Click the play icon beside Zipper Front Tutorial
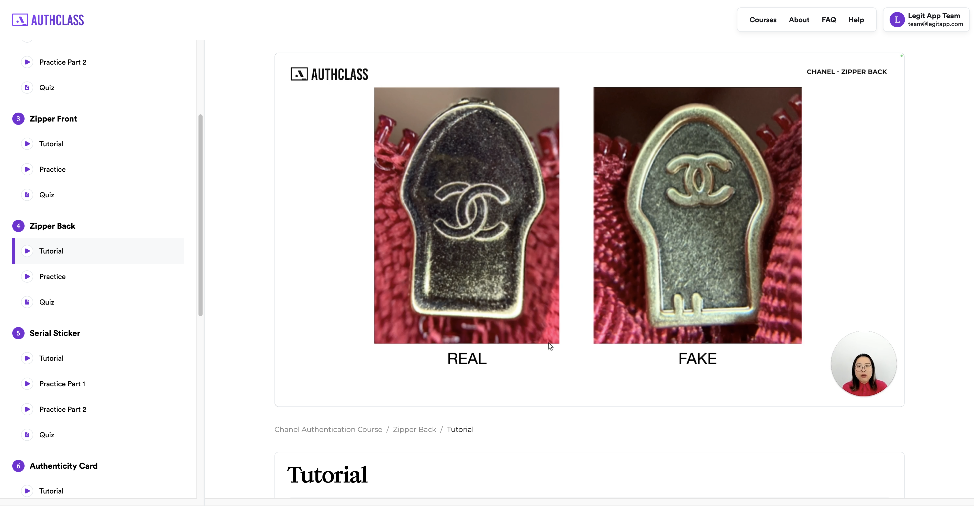The image size is (974, 506). pyautogui.click(x=27, y=144)
